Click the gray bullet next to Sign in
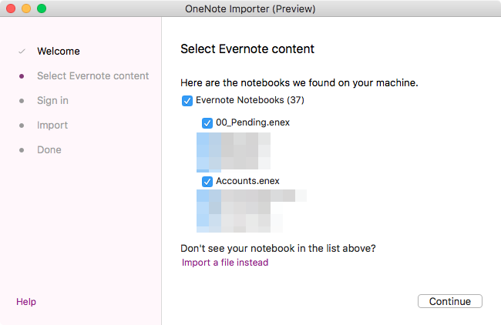 [22, 101]
